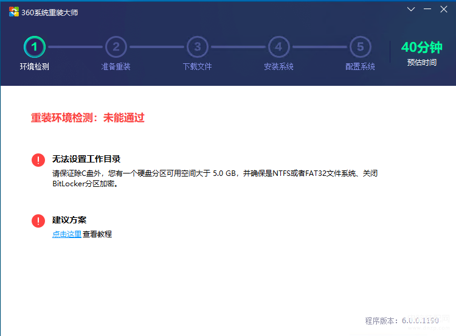The width and height of the screenshot is (456, 336).
Task: Click the 360系统重装大师 window title text
Action: pos(50,13)
